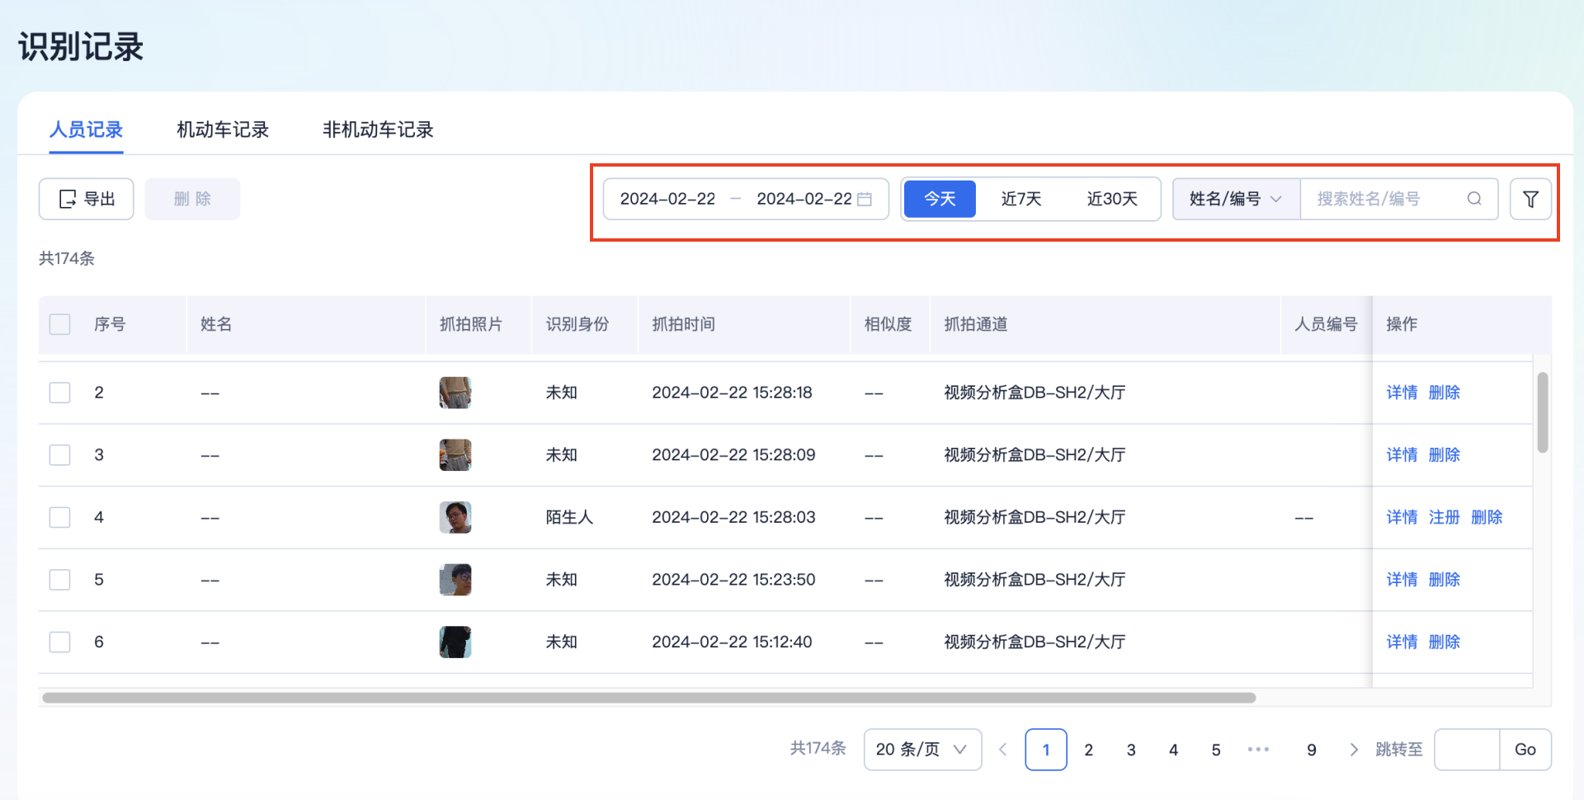Check the checkbox for row 5

click(59, 580)
